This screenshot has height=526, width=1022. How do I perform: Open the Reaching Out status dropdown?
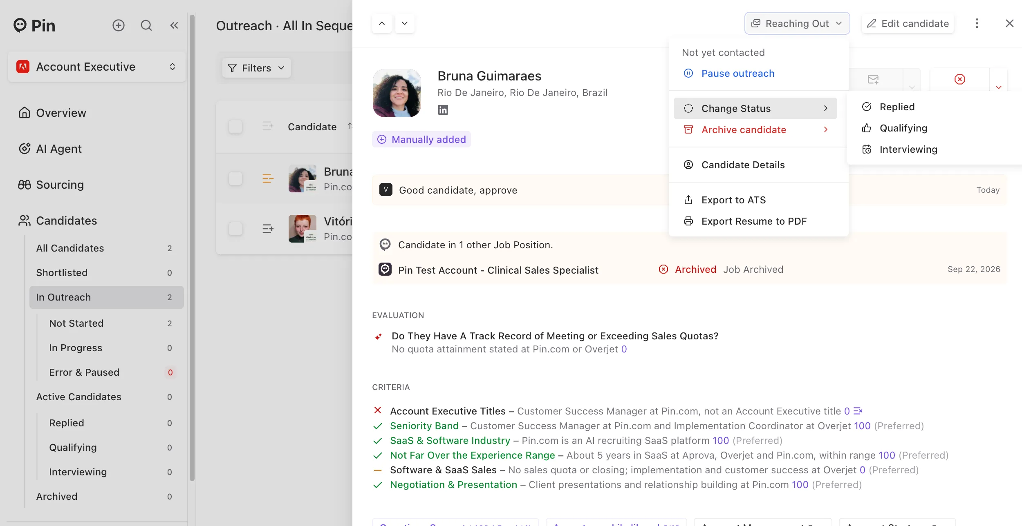coord(797,23)
